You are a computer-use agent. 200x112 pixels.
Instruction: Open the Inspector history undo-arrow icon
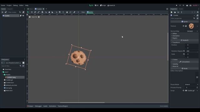(x=197, y=12)
